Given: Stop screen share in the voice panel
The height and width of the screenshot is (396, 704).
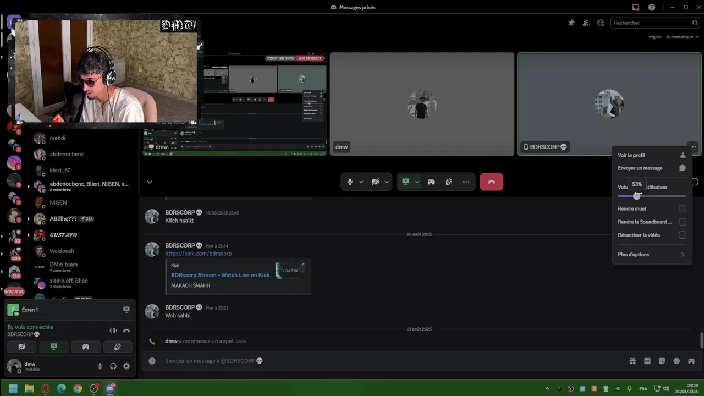Looking at the screenshot, I should click(x=53, y=346).
